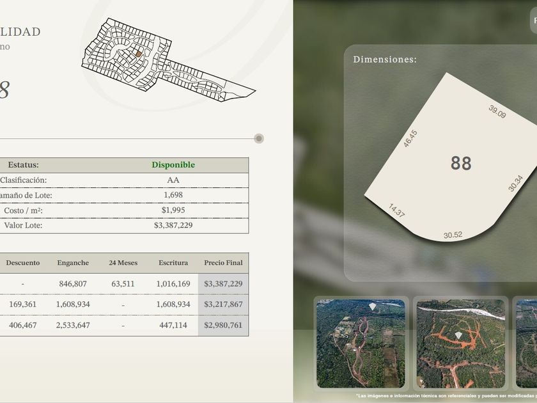This screenshot has width=537, height=403.
Task: Click the 46.45 side dimension
Action: coord(410,138)
